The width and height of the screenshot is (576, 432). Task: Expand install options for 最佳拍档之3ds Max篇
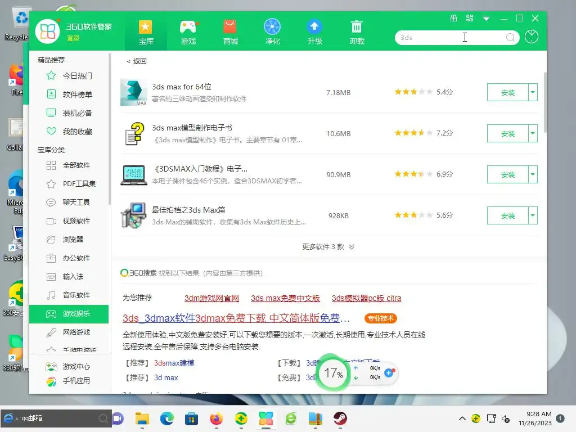click(x=533, y=215)
